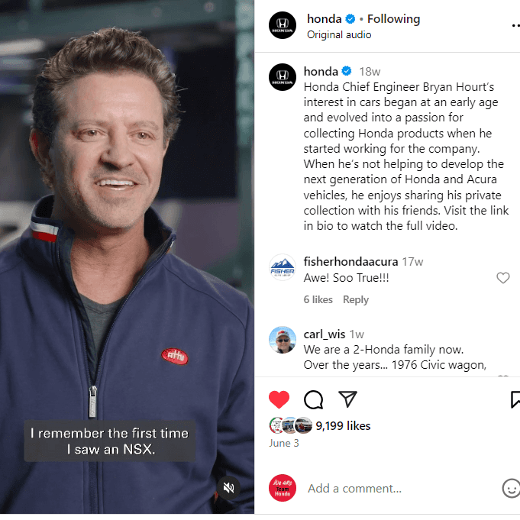Open carl_wis profile avatar
Viewport: 520px width, 520px height.
tap(283, 340)
